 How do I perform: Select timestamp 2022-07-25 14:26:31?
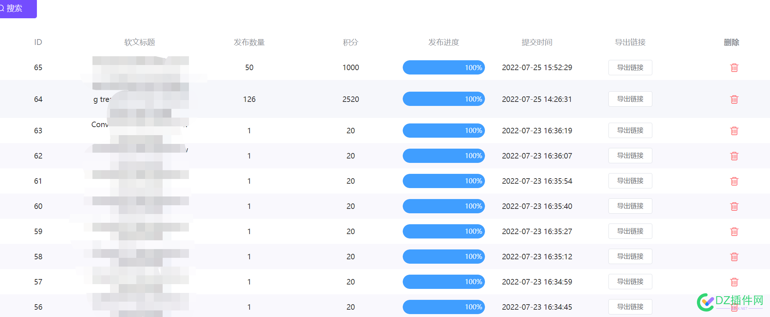click(x=537, y=99)
